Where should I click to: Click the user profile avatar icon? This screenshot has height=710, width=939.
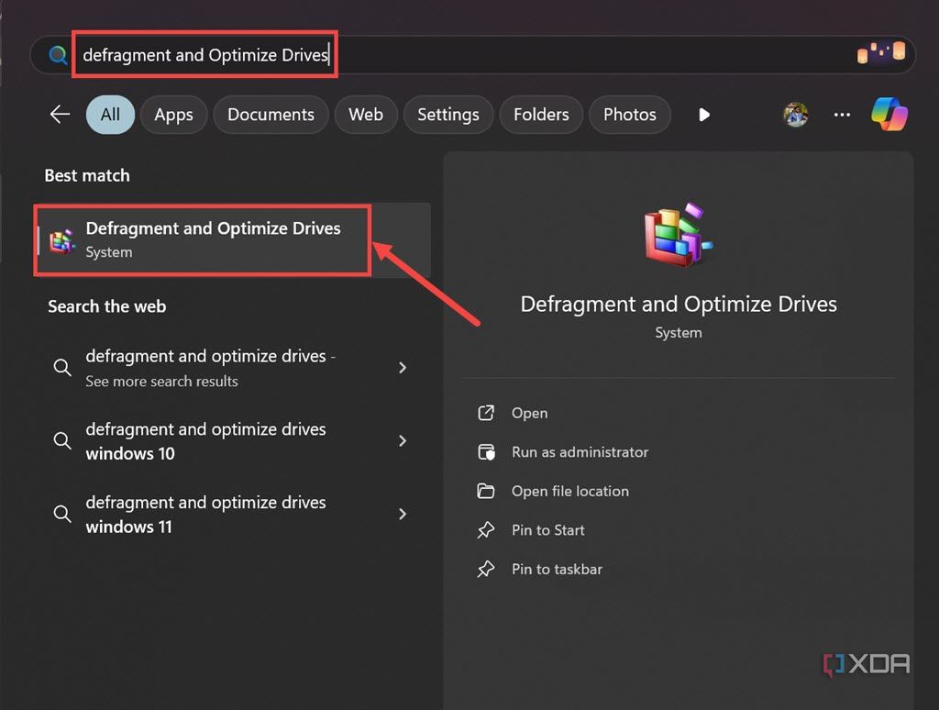coord(795,115)
